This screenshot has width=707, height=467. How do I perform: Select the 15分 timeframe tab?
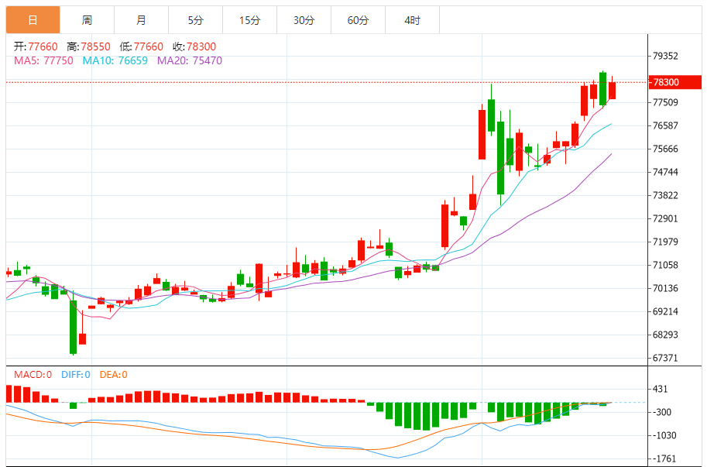click(249, 20)
